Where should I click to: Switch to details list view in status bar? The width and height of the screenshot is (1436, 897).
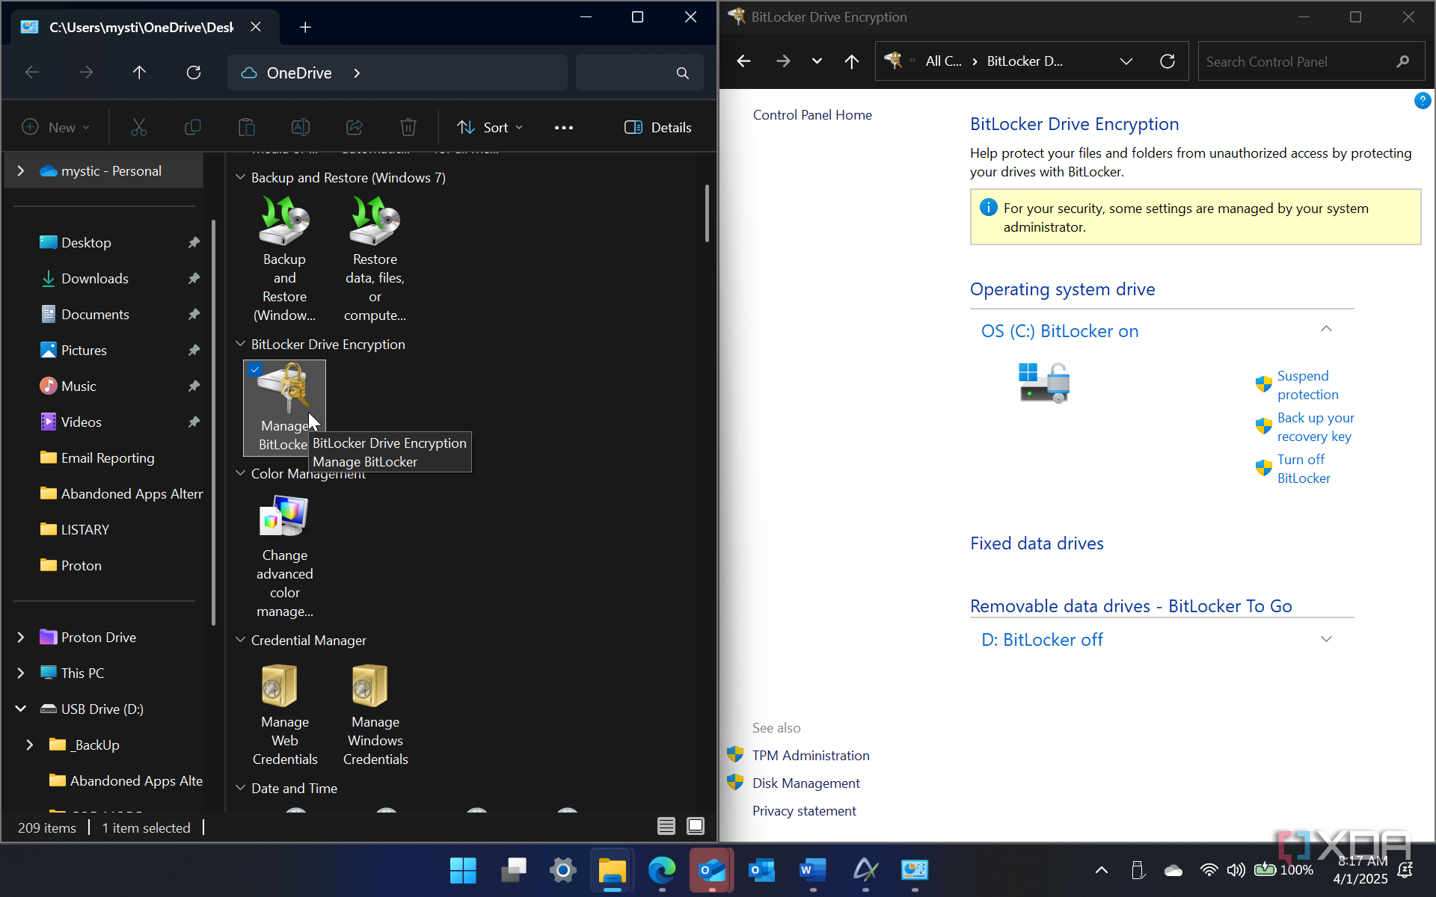pos(666,826)
